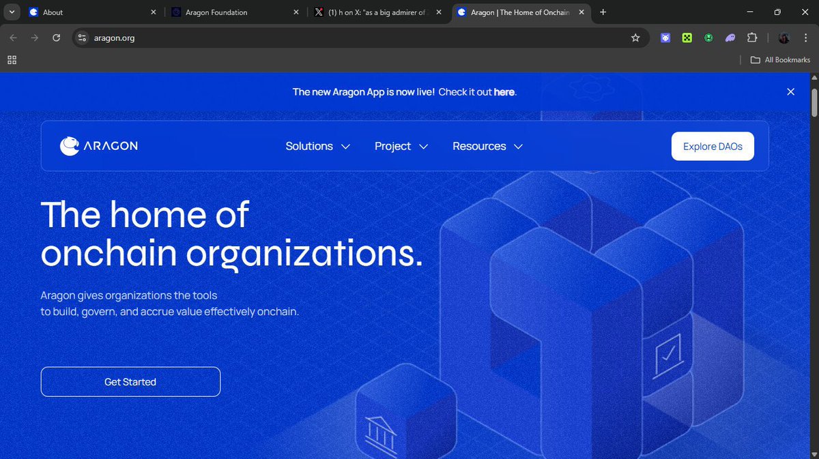Expand the Project menu
The height and width of the screenshot is (459, 819).
coord(401,146)
